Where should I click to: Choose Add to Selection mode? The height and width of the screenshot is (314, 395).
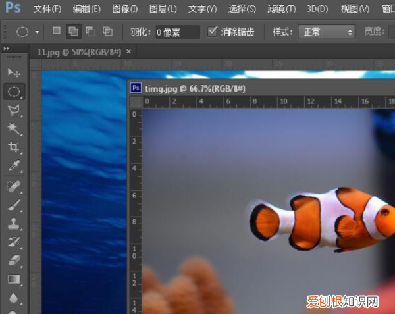(x=74, y=32)
